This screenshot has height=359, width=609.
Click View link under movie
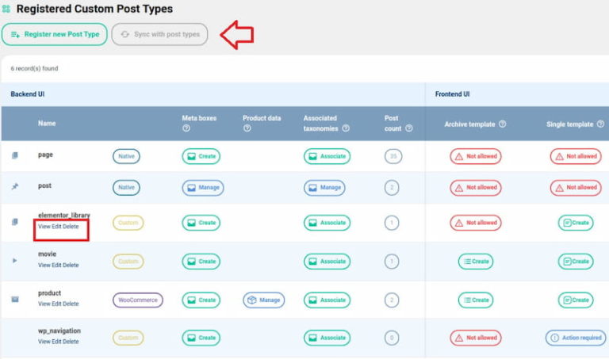coord(44,265)
